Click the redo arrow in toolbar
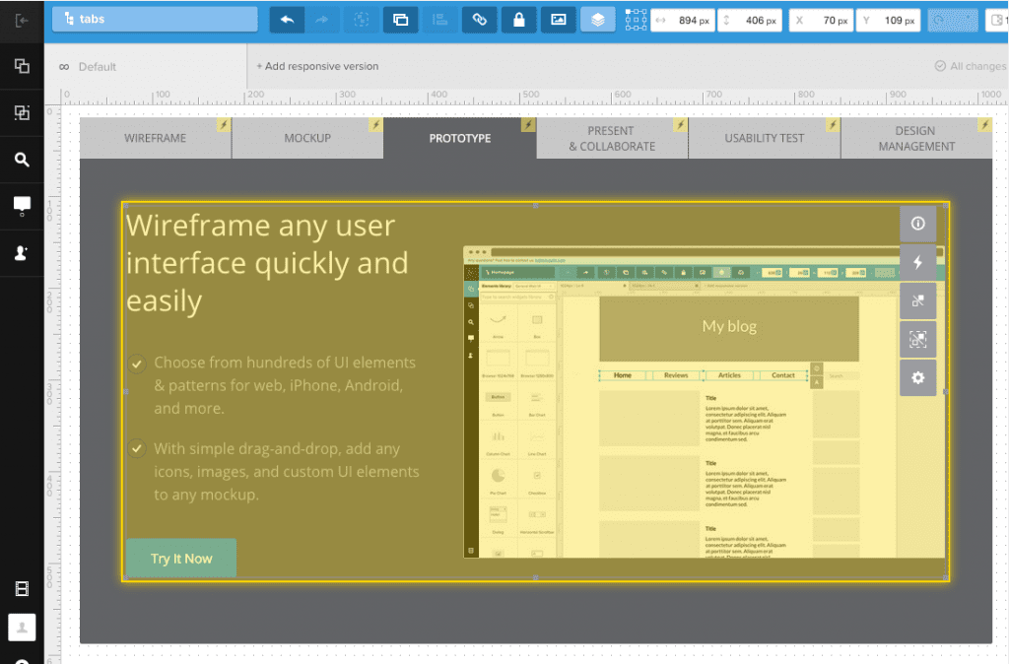Screen dimensions: 1009x664 322,20
